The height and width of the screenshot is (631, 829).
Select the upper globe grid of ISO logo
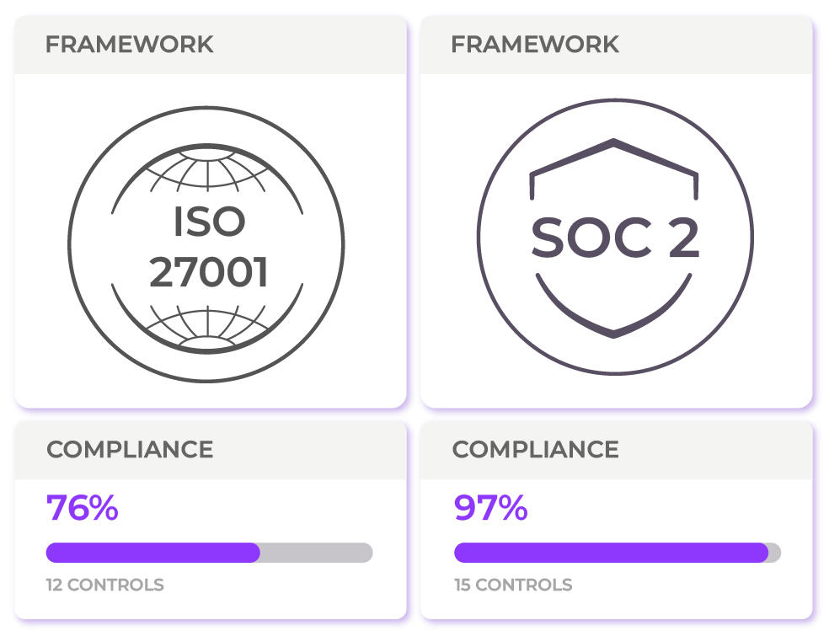[207, 171]
